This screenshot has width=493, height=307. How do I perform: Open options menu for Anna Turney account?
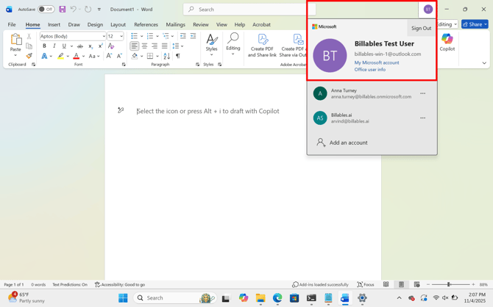click(x=422, y=93)
